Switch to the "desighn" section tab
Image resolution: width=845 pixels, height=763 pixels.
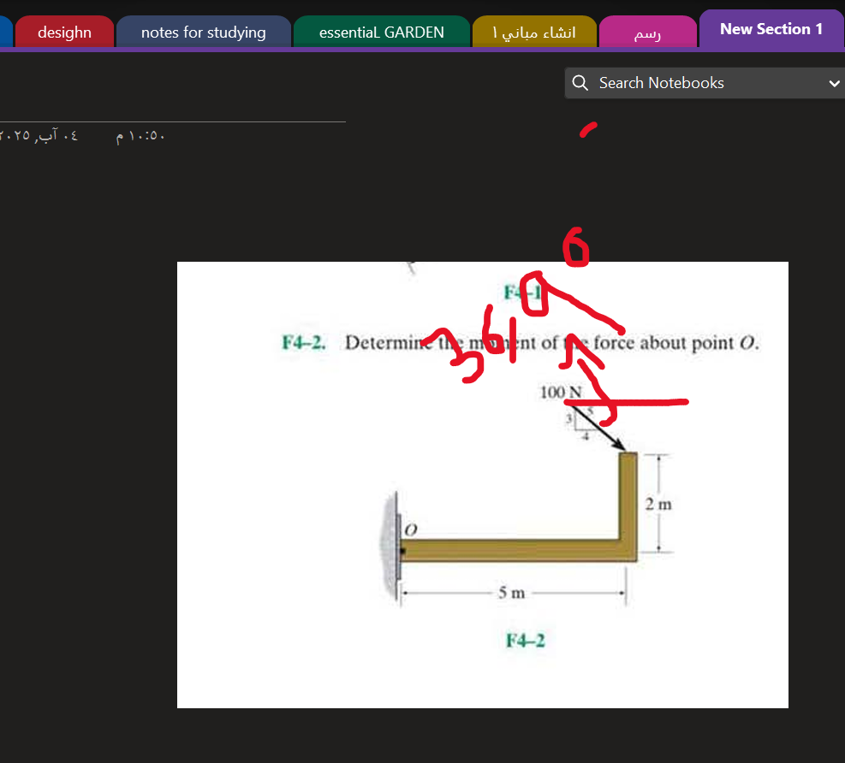pos(64,31)
